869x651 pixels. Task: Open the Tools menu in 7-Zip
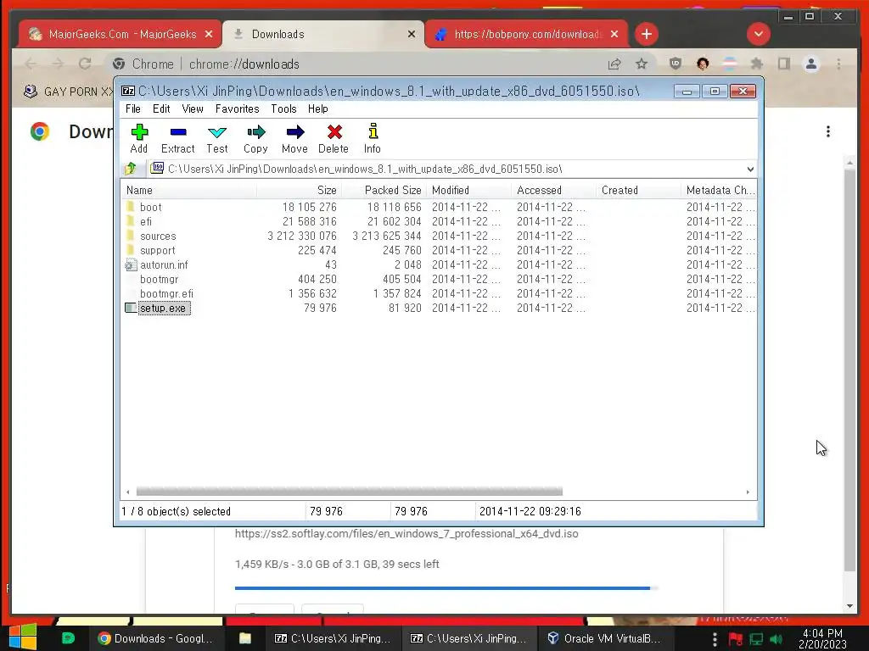pos(283,109)
